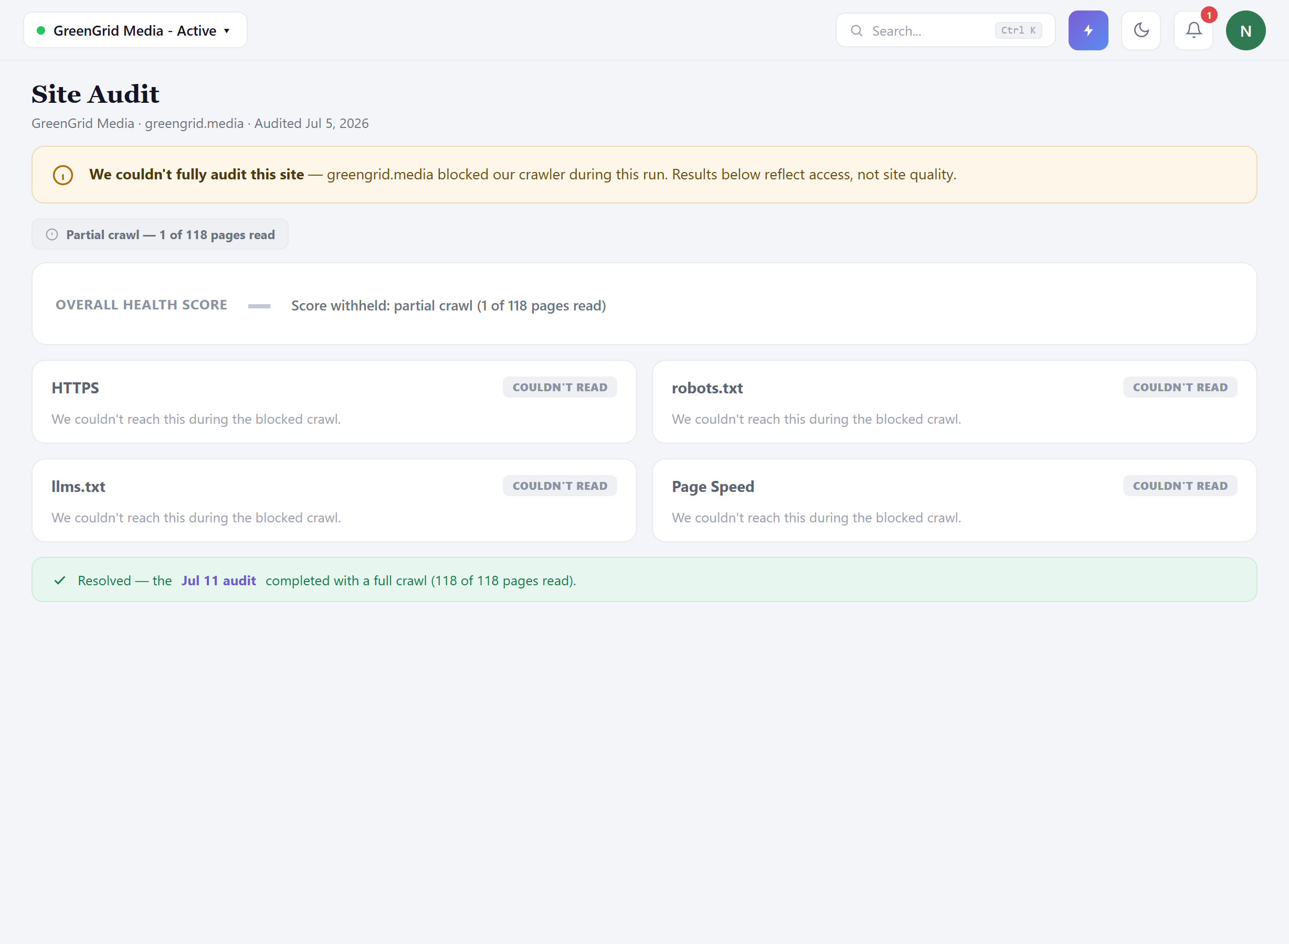Open the Jul 11 audit link
1289x944 pixels.
[x=218, y=581]
